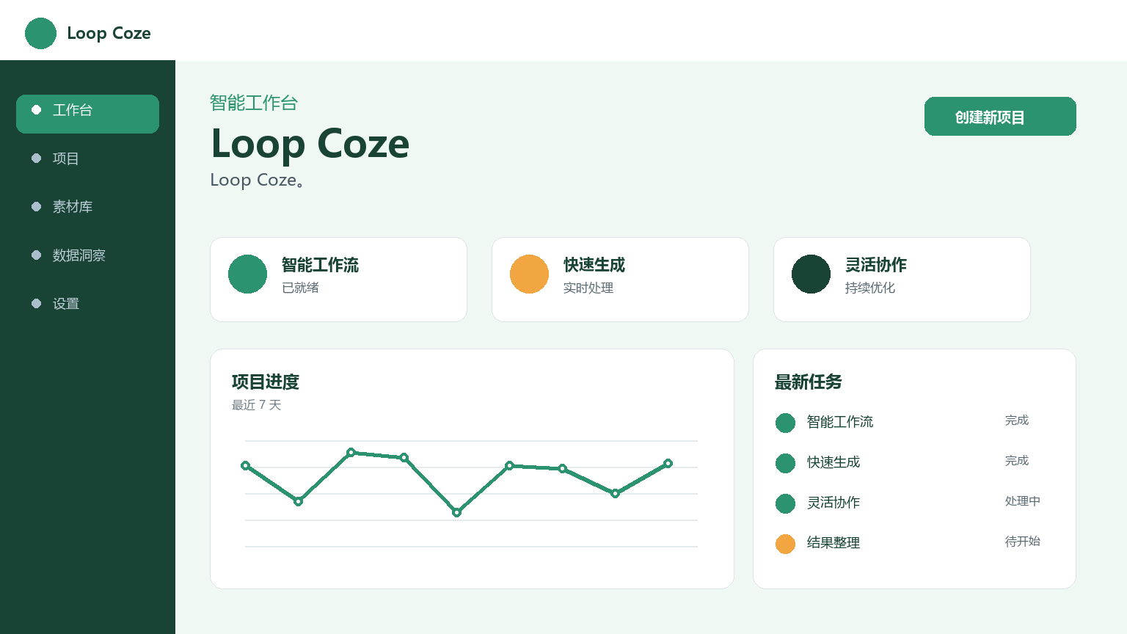The image size is (1127, 634).
Task: Select the lowest point on progress chart
Action: coord(456,512)
